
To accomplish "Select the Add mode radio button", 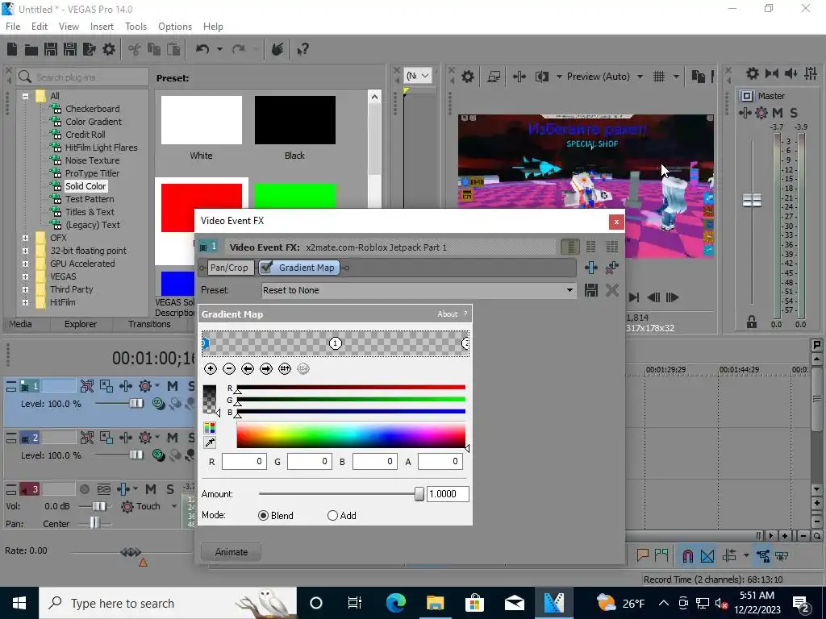I will click(x=332, y=516).
